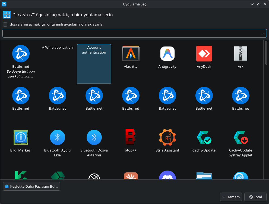Pick AnyDesk to open the item

tap(204, 57)
